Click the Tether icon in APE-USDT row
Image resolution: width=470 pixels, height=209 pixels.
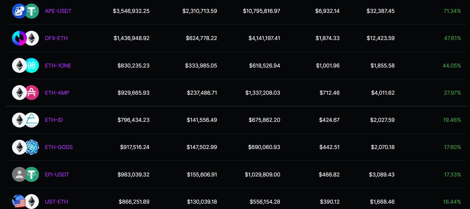pos(32,11)
